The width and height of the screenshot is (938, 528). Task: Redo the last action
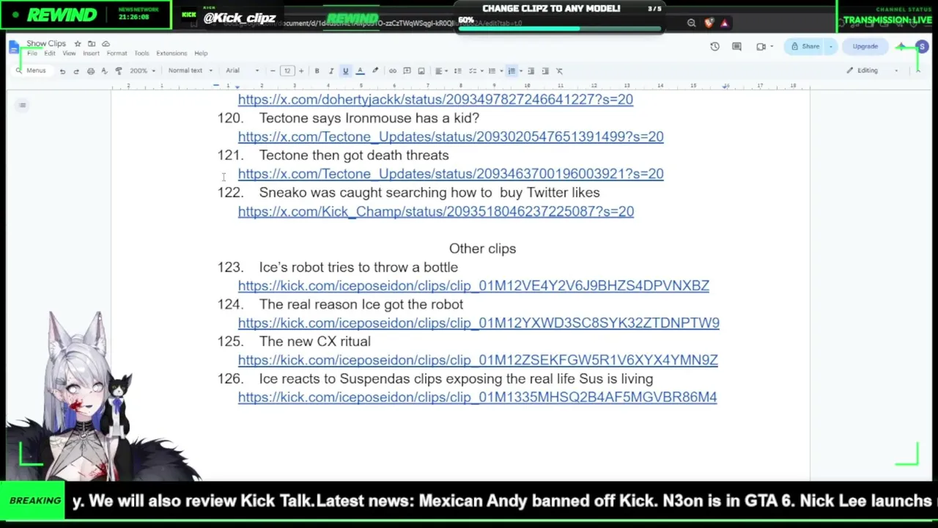click(x=76, y=71)
